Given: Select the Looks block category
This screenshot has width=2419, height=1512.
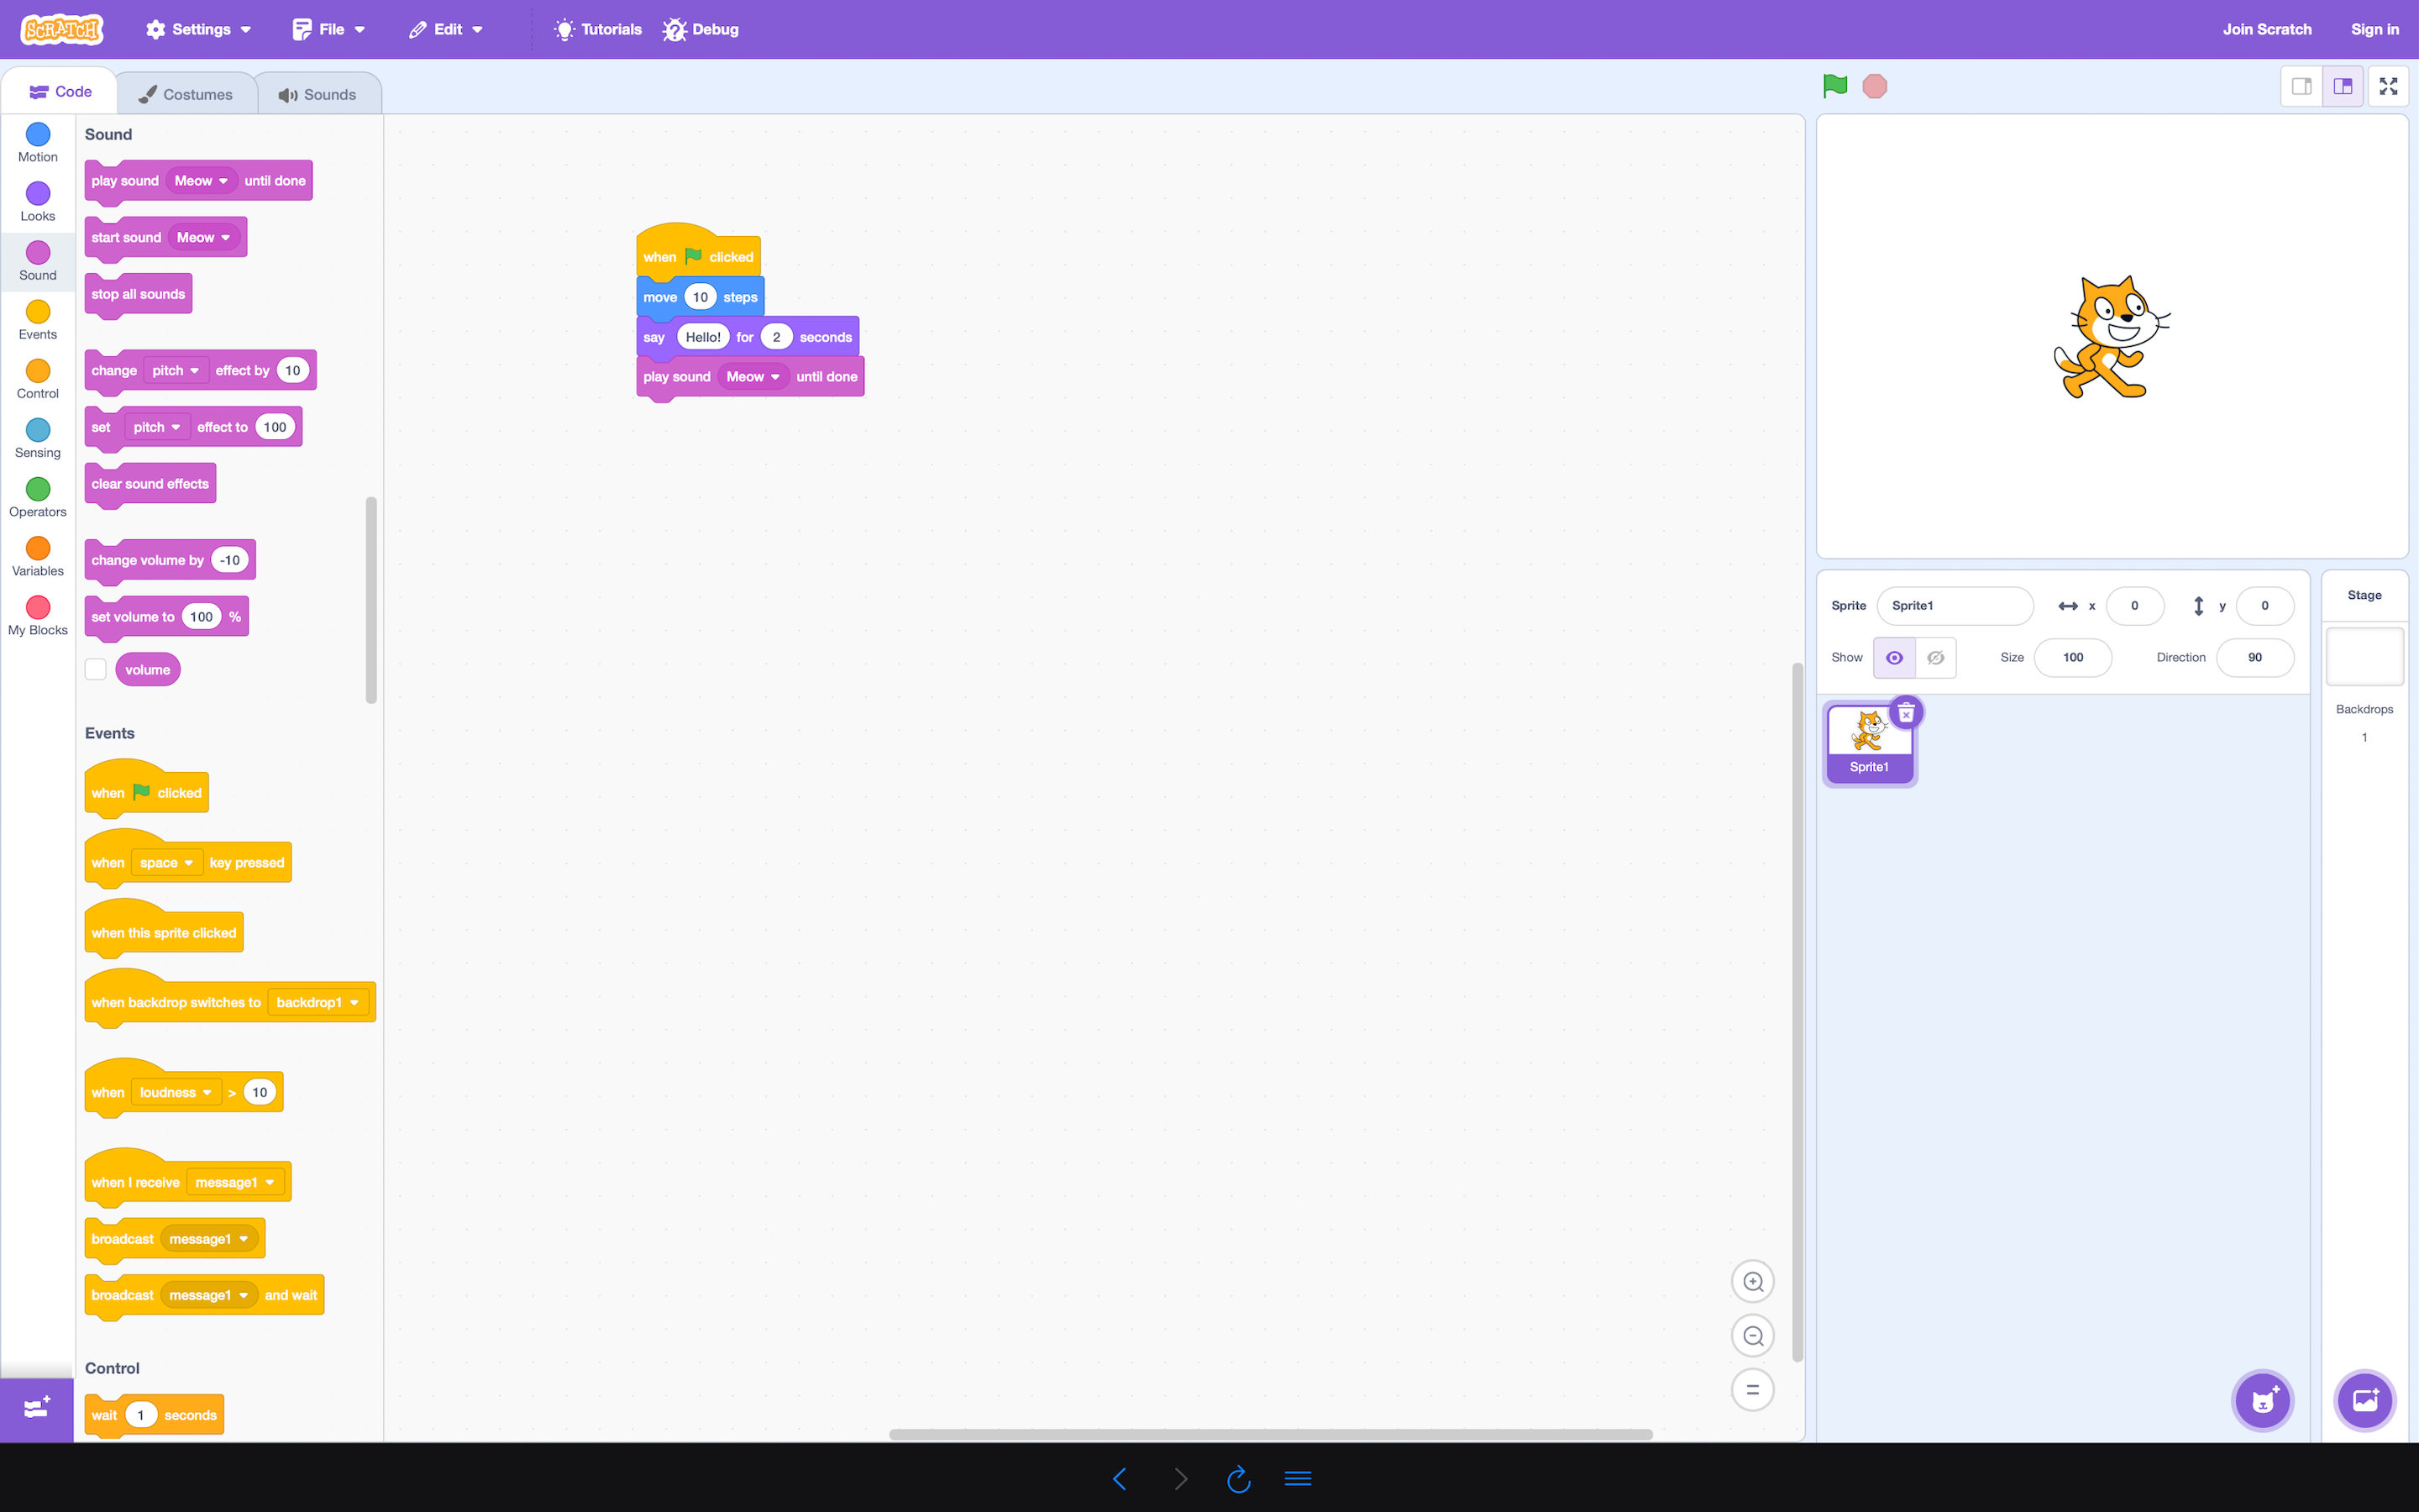Looking at the screenshot, I should click(38, 202).
